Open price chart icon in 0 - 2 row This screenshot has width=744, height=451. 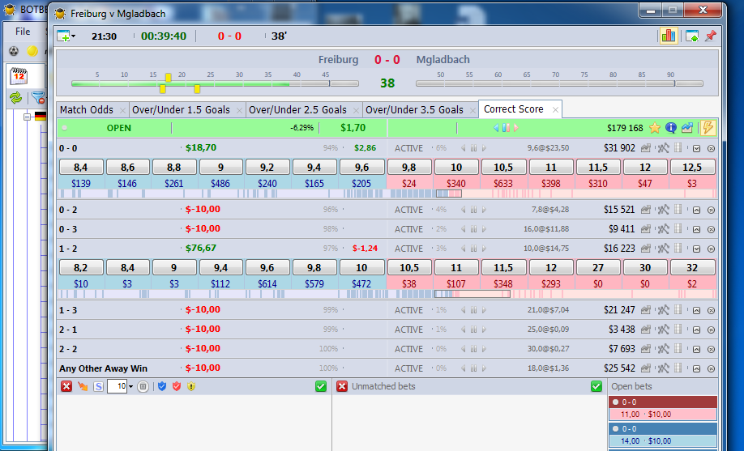pos(646,210)
